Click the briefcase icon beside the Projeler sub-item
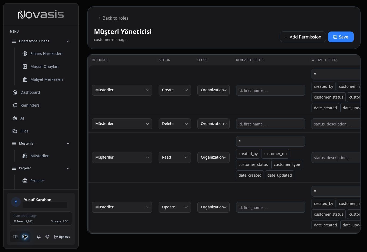 pyautogui.click(x=25, y=181)
